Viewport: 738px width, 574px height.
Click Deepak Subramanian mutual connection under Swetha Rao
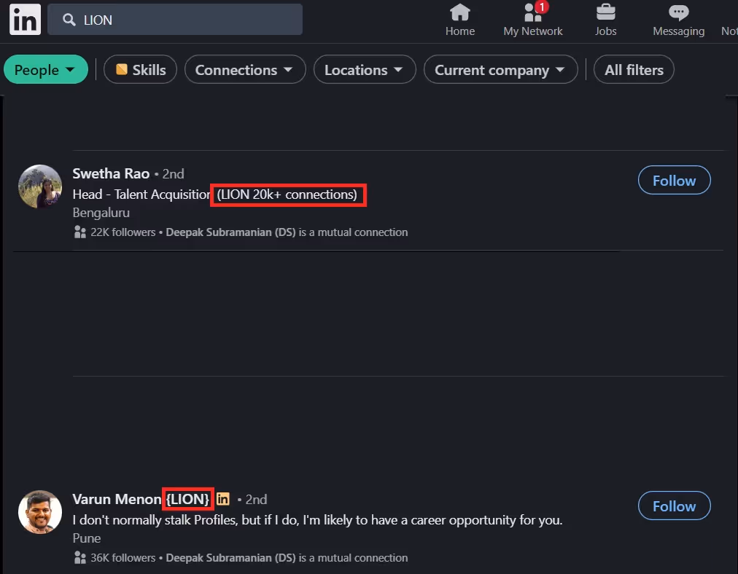pos(230,232)
